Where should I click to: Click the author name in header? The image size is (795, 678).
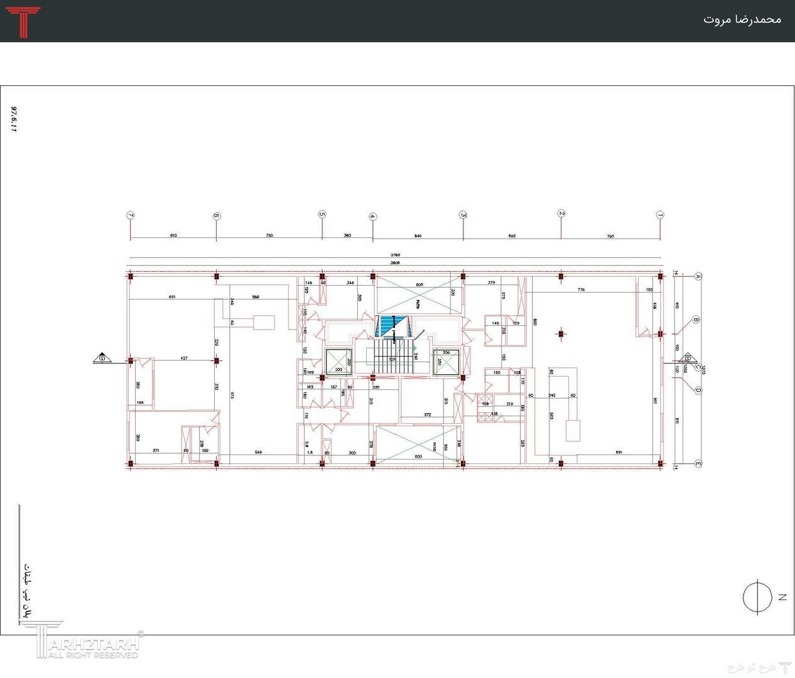coord(742,19)
